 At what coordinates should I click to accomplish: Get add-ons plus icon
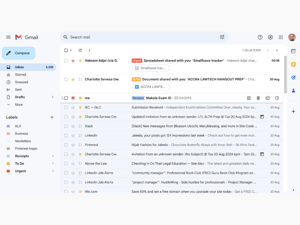pos(293,111)
